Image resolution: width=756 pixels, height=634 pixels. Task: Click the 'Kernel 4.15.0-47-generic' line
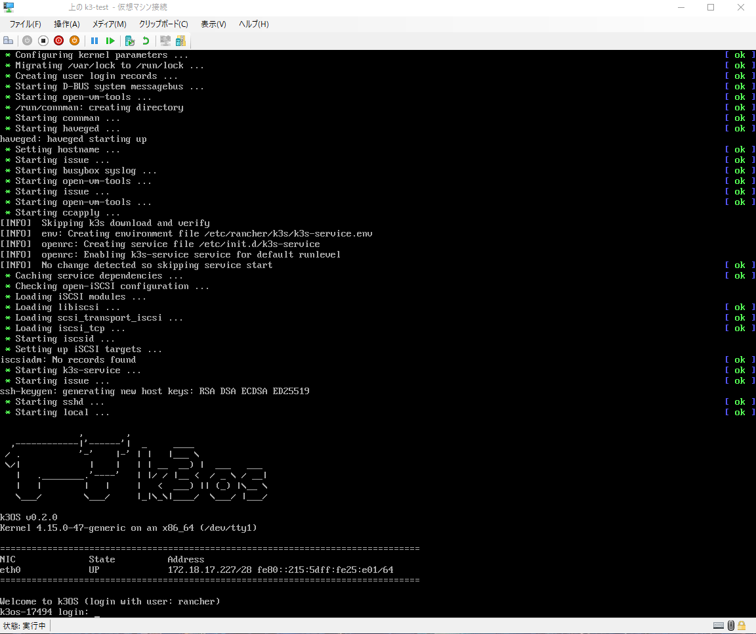point(128,528)
